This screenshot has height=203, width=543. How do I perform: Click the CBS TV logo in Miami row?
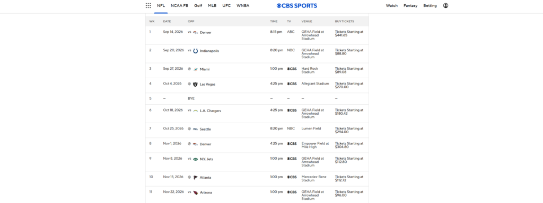click(x=292, y=69)
